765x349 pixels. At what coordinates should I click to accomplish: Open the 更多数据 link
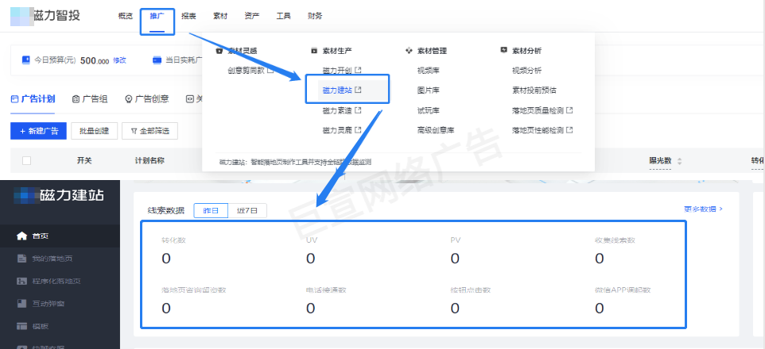pyautogui.click(x=703, y=209)
